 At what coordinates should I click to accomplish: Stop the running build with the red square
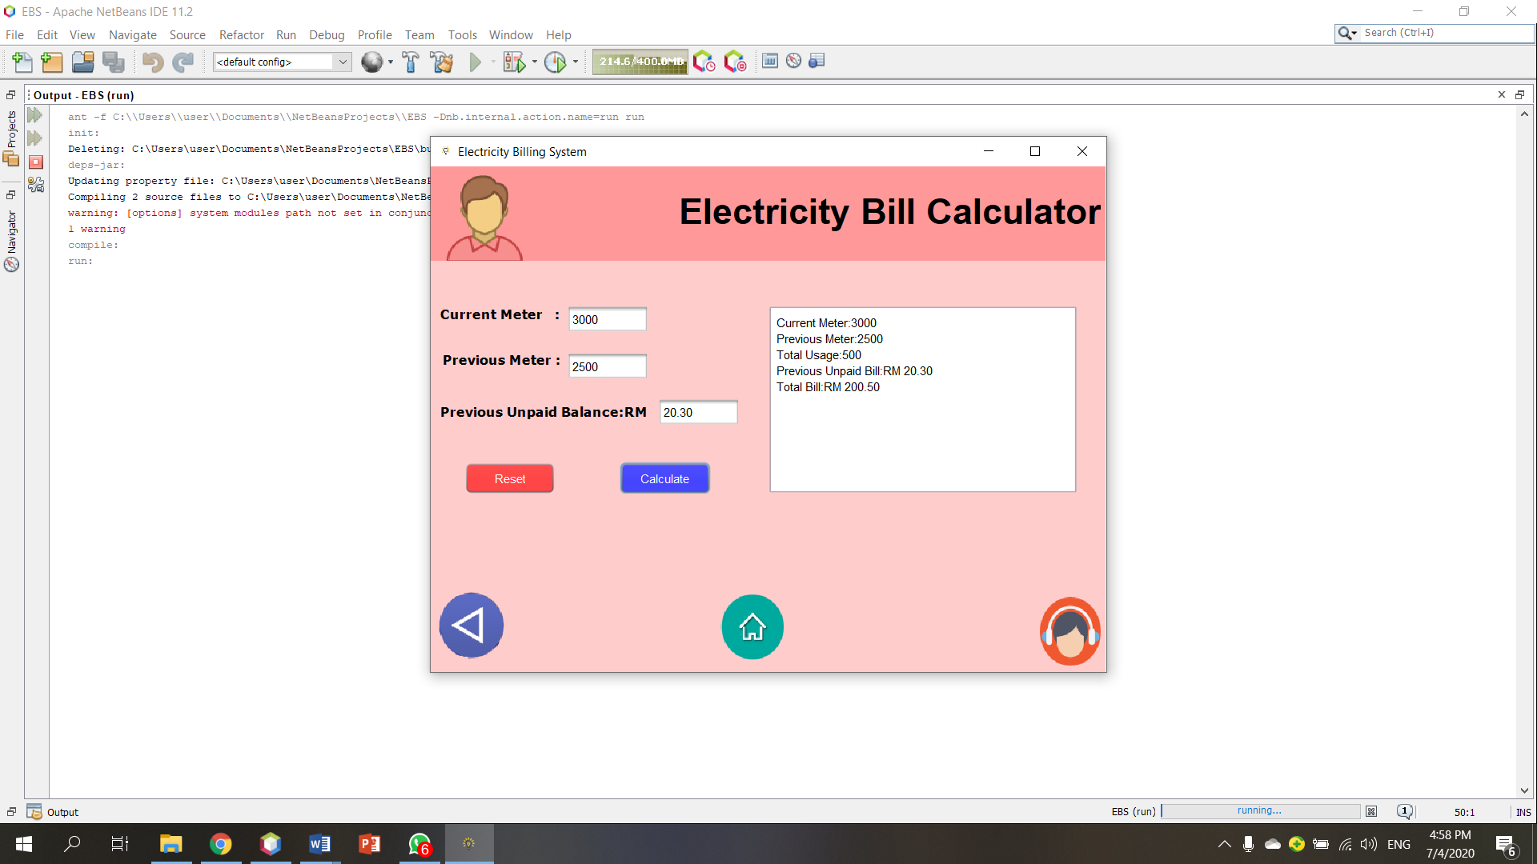coord(36,162)
